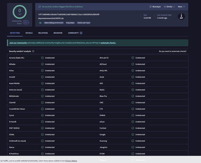Click the AliCloud undetected check icon

coord(133,64)
